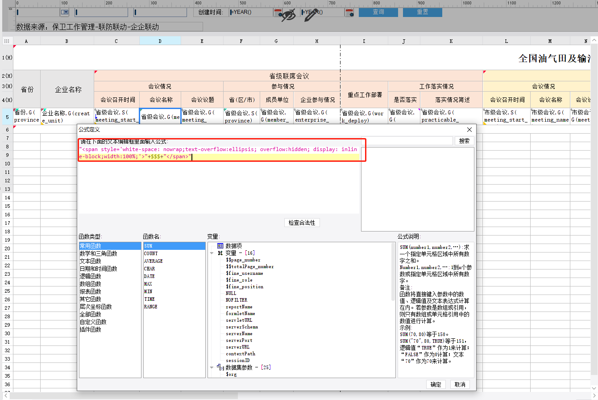Click the pencil edit icon in parameter pane
Image resolution: width=598 pixels, height=400 pixels.
click(x=311, y=15)
